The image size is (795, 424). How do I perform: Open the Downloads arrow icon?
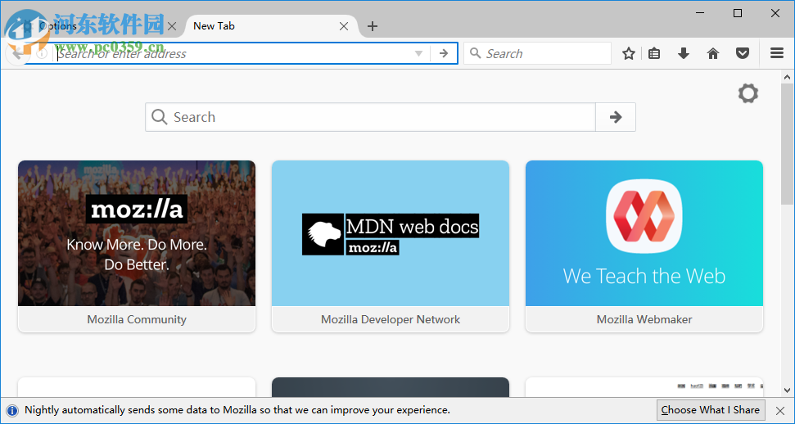(684, 53)
